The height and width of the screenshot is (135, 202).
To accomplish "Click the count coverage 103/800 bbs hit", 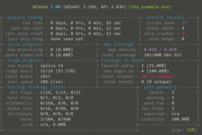I will point(163,55).
